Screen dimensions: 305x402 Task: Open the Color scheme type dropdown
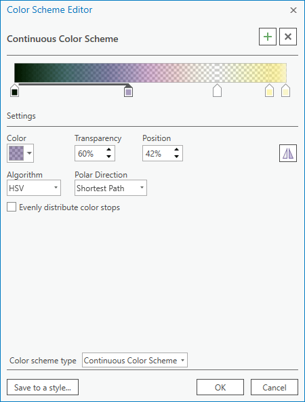pos(135,360)
